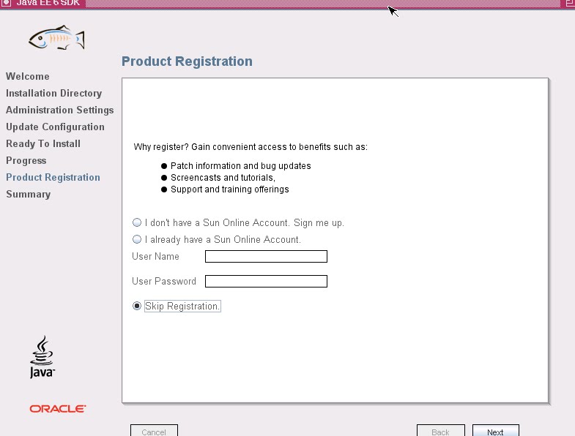Select the Welcome step in sidebar

pyautogui.click(x=28, y=76)
